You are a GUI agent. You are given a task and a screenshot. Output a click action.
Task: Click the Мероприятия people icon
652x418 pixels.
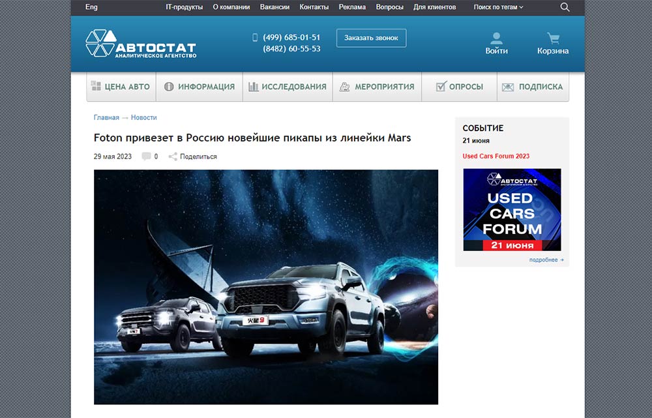tap(344, 87)
